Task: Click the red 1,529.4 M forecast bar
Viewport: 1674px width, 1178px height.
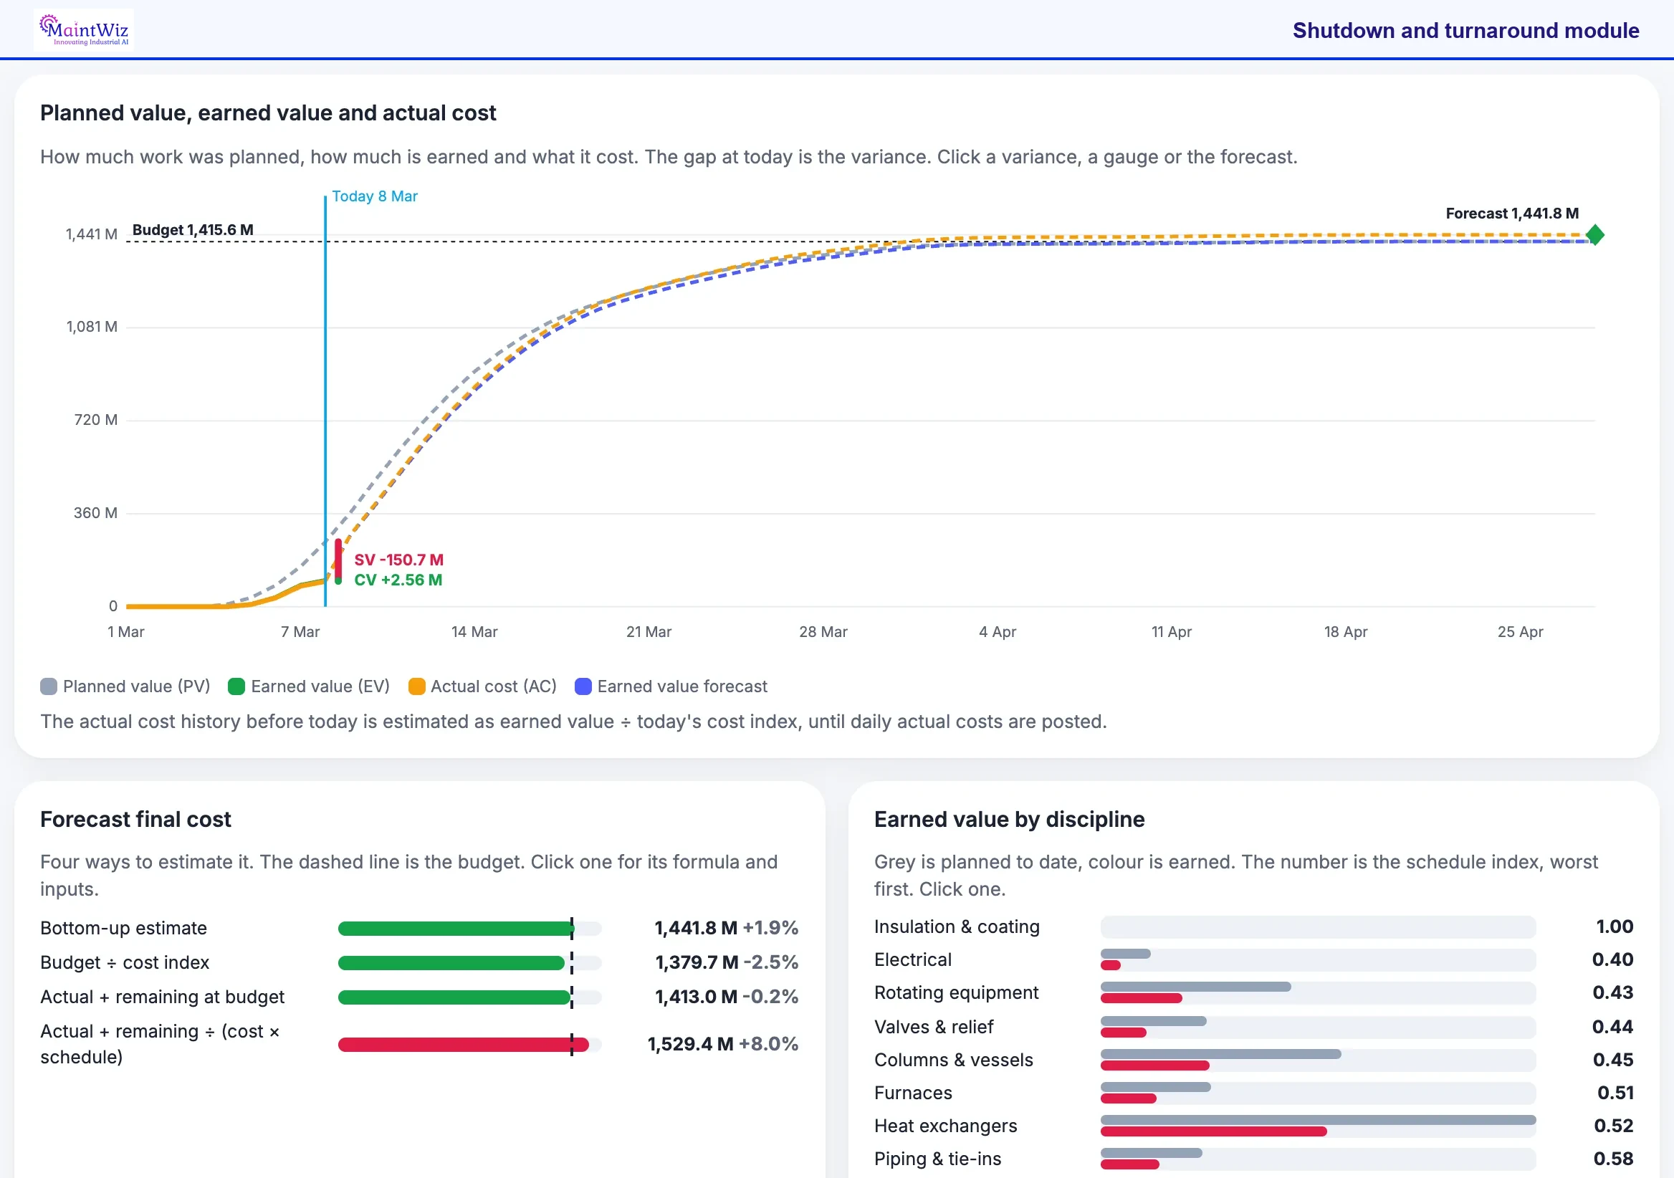Action: (464, 1045)
